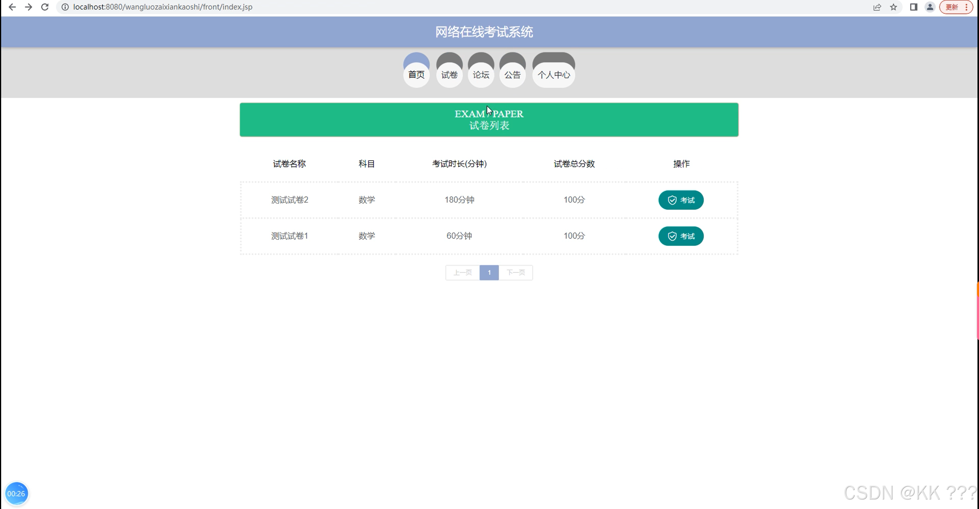The height and width of the screenshot is (509, 979).
Task: Bookmark this page with the star icon
Action: (x=893, y=7)
